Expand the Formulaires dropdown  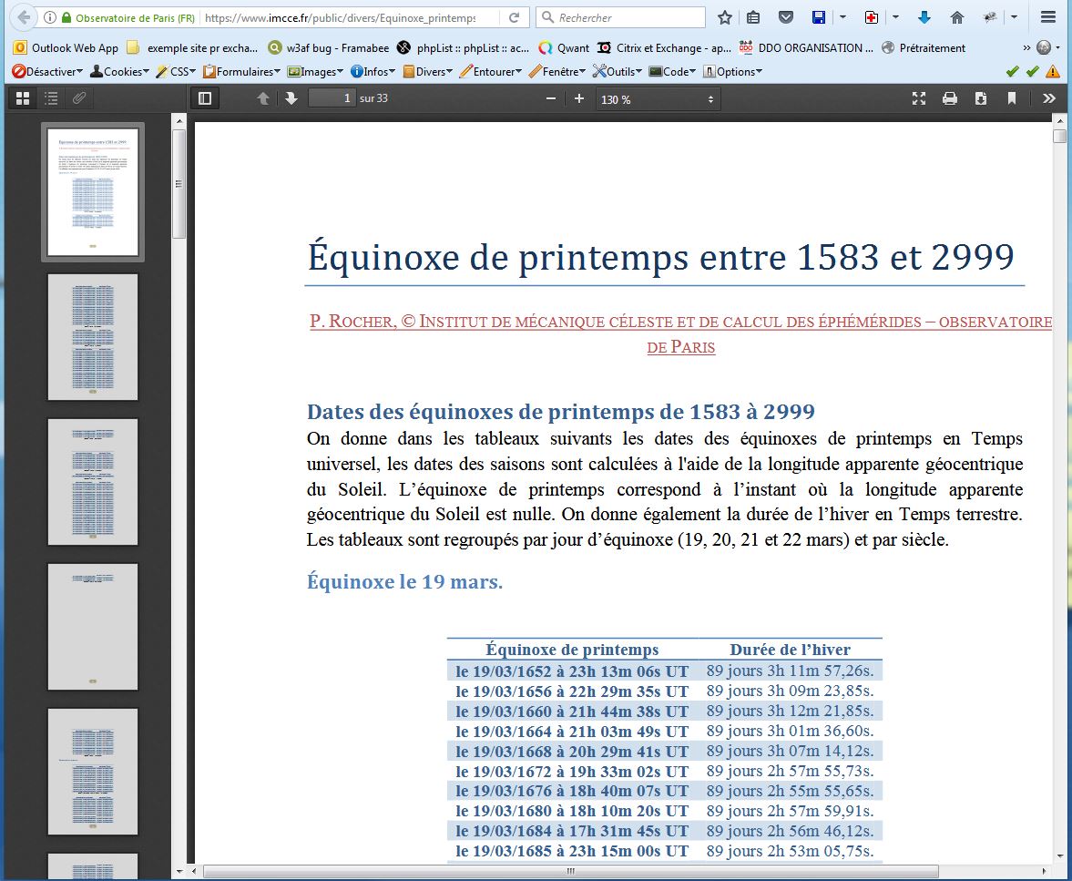(x=242, y=71)
